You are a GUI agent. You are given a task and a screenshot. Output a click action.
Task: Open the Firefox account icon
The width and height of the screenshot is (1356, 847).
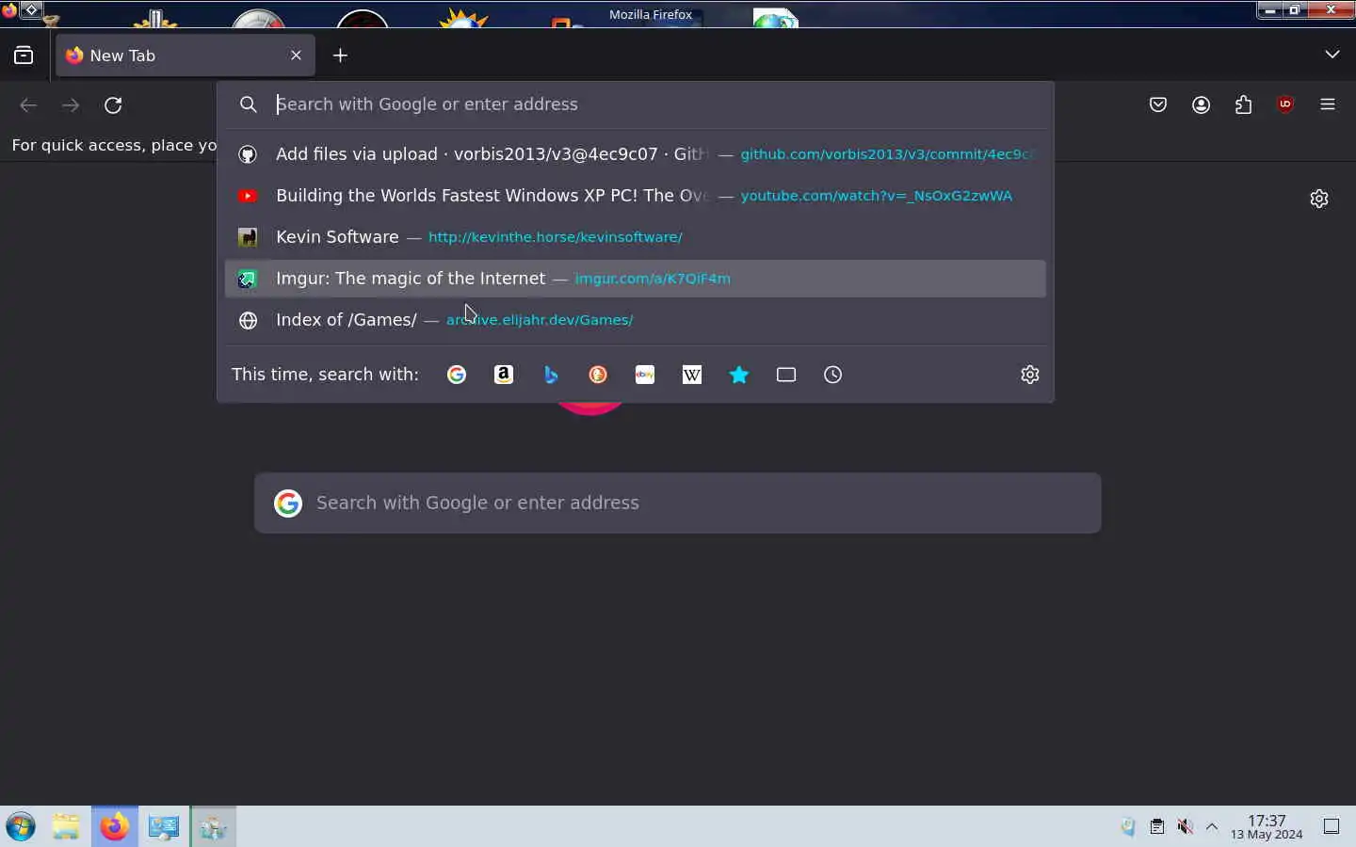tap(1201, 105)
